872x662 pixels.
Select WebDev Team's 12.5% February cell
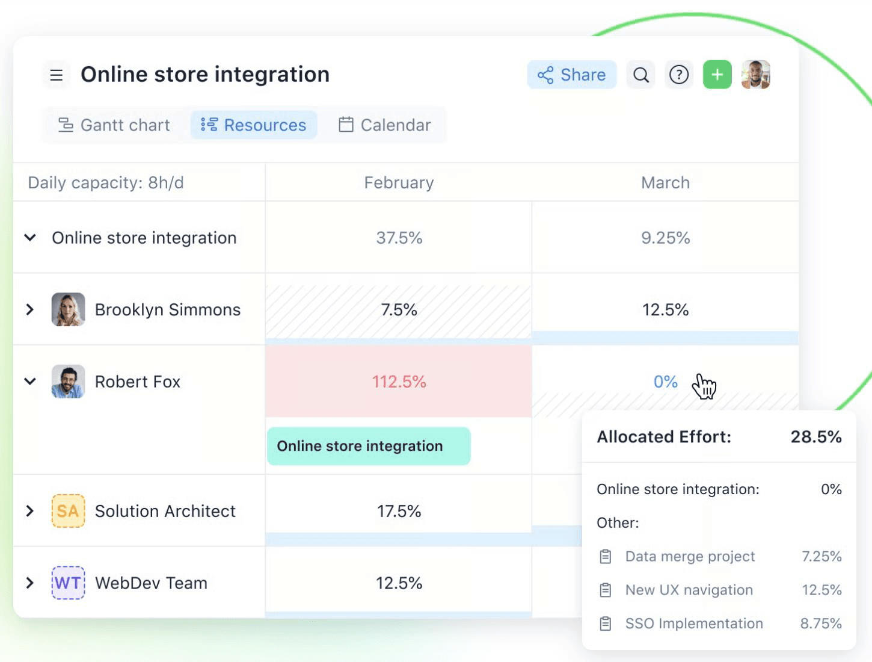(x=399, y=583)
